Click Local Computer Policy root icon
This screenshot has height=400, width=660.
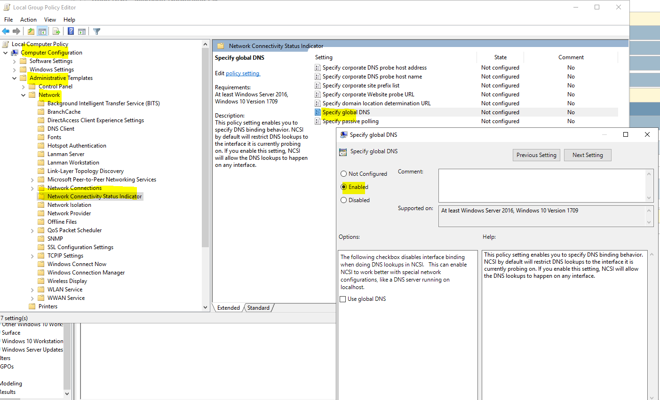[x=6, y=44]
